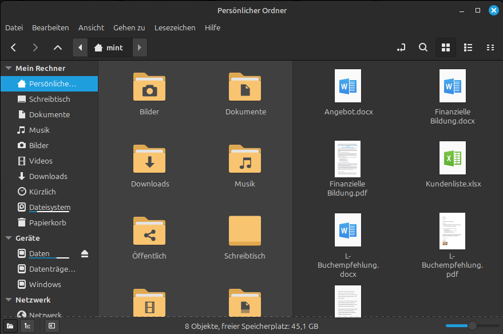Navigate back with the left arrow

pos(14,47)
